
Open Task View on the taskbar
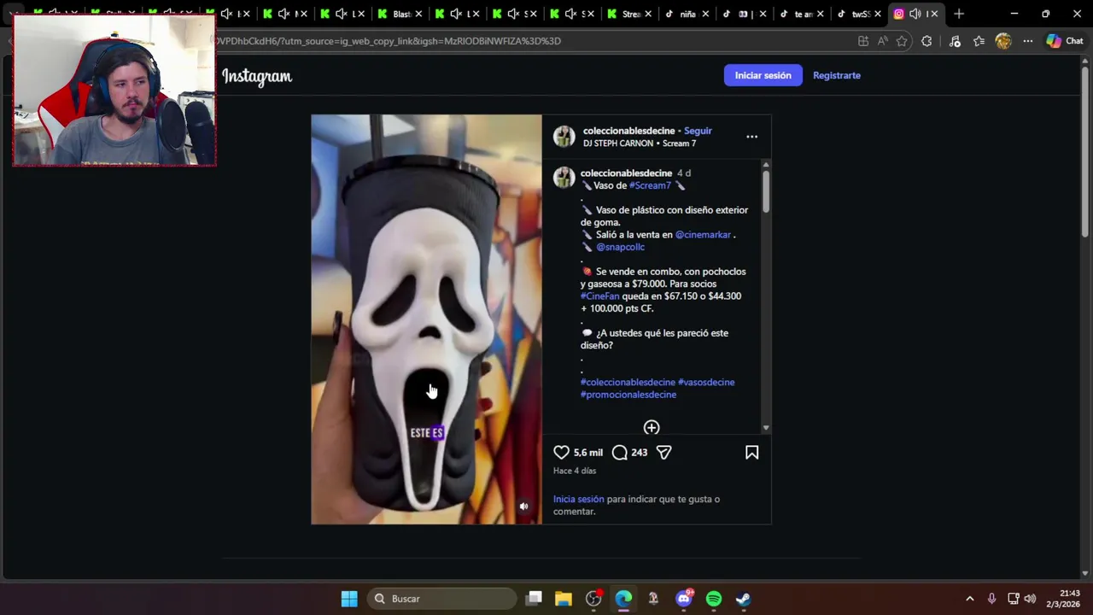534,599
